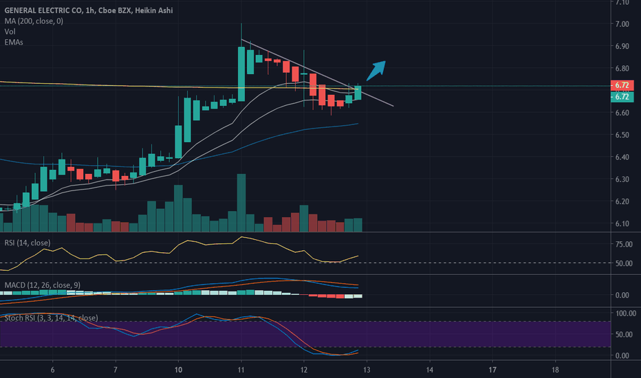
Task: Click date 17 on the time axis
Action: click(492, 370)
